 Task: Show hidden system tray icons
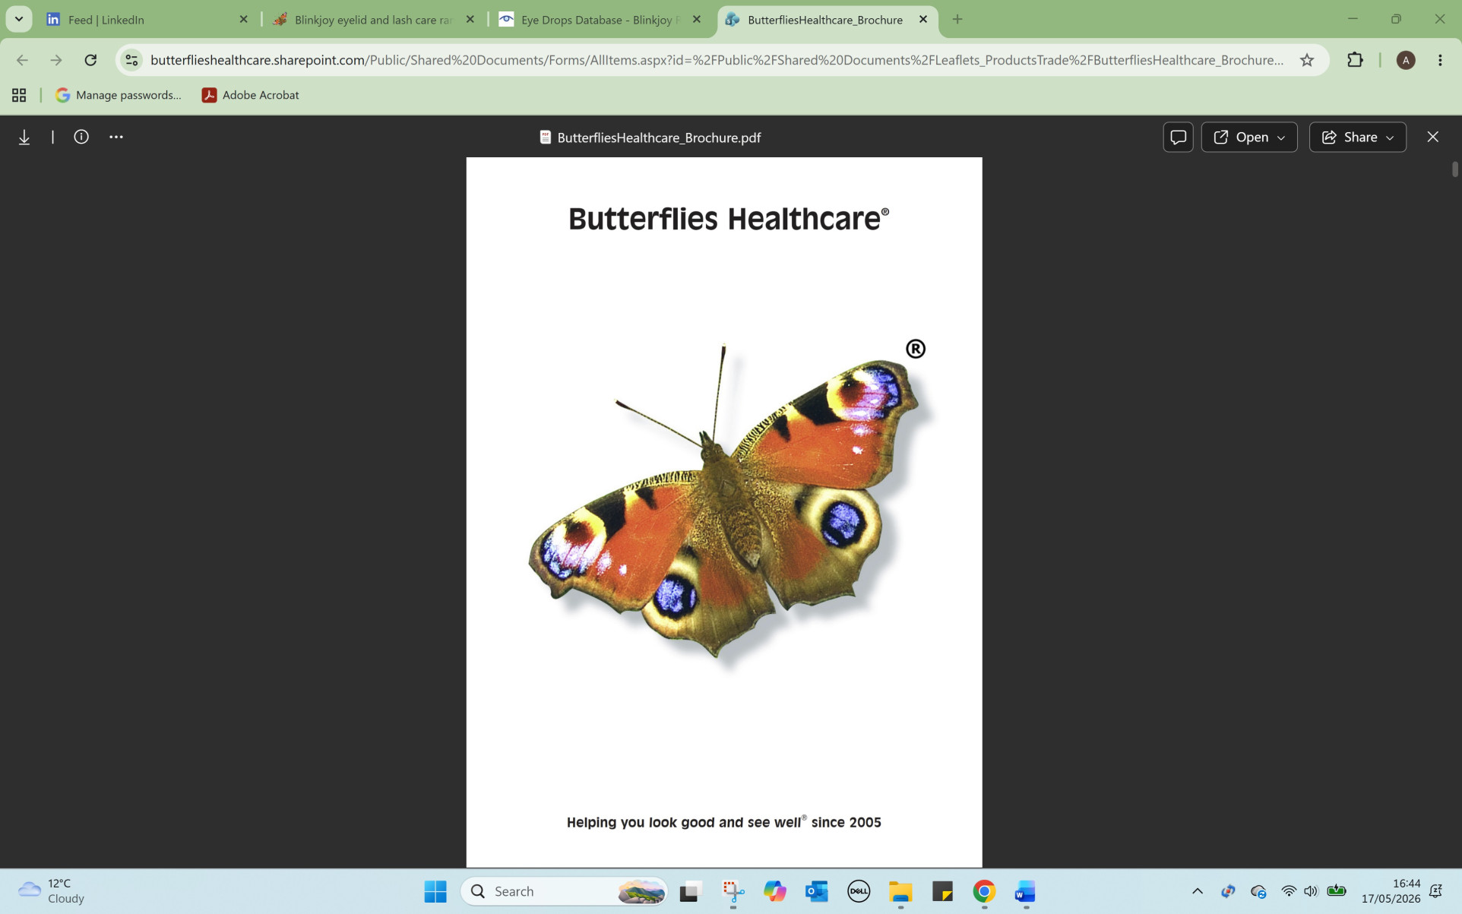point(1198,891)
